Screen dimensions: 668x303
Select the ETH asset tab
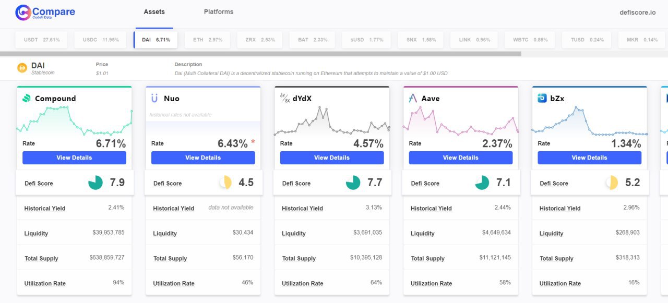[x=207, y=40]
